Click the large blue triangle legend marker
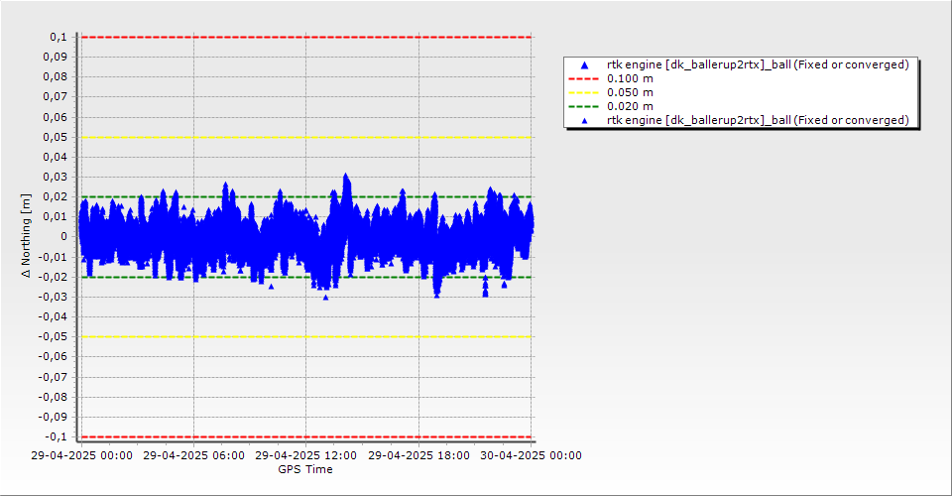 click(584, 64)
